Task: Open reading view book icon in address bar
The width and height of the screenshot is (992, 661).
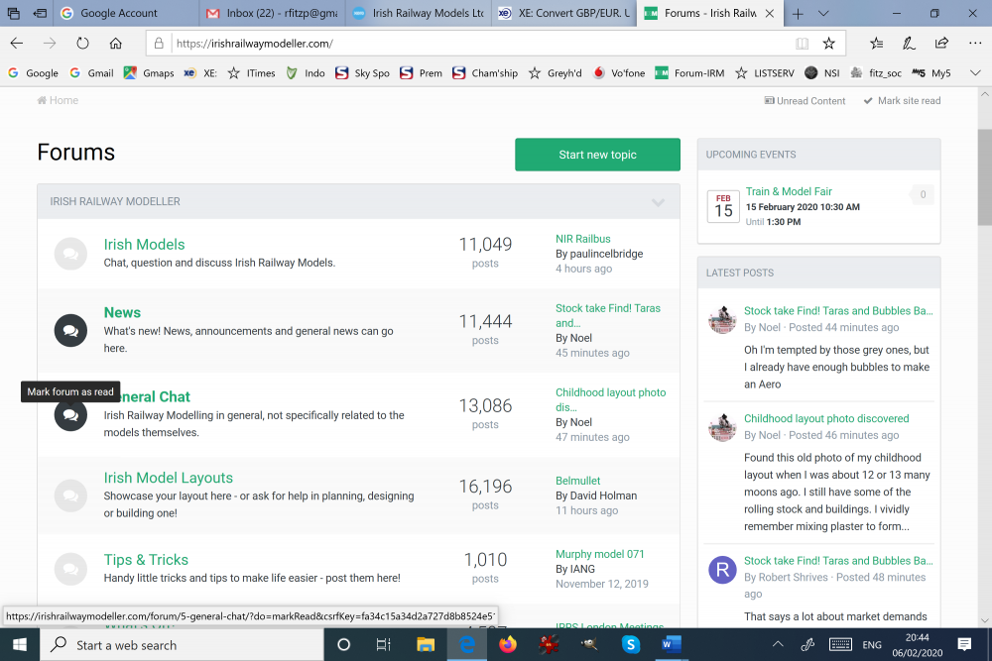Action: tap(802, 44)
